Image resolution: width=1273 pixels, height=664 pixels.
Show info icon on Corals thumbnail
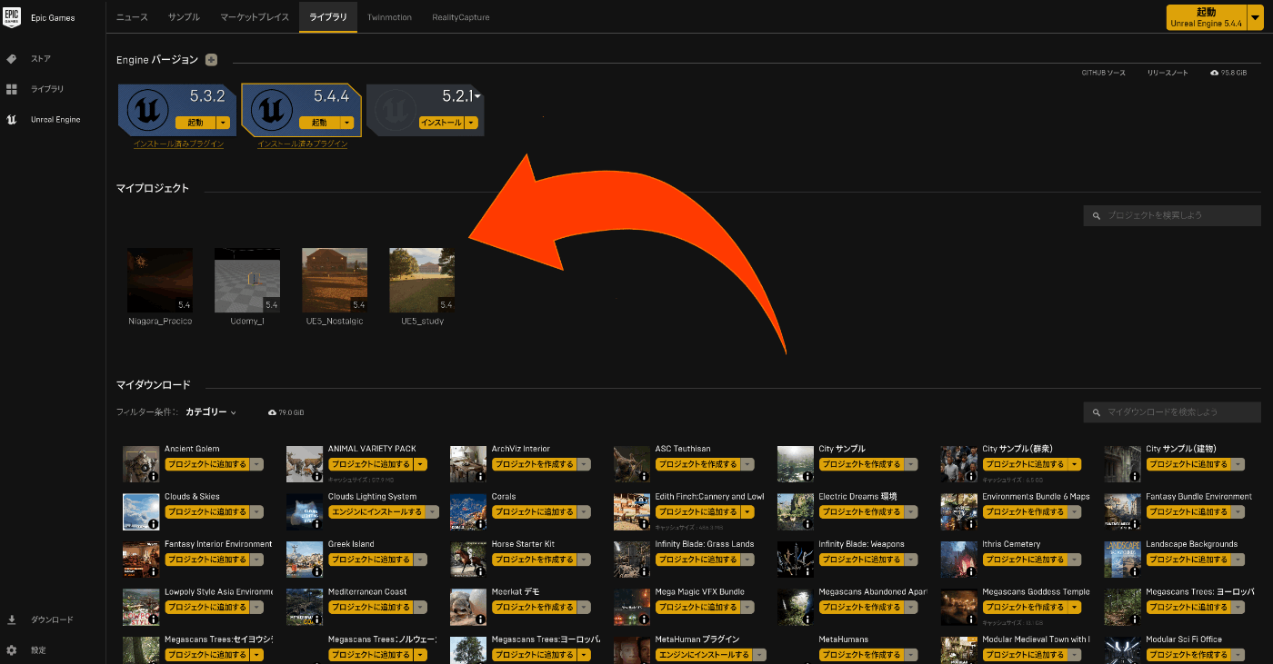(x=481, y=524)
